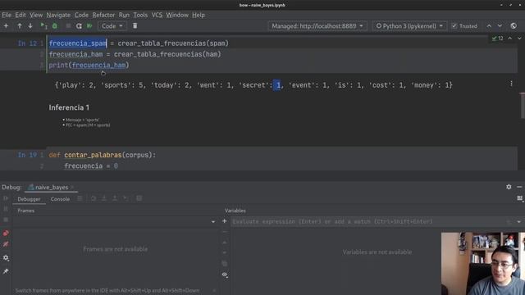Image resolution: width=525 pixels, height=295 pixels.
Task: Switch to the Console tab
Action: tap(60, 199)
